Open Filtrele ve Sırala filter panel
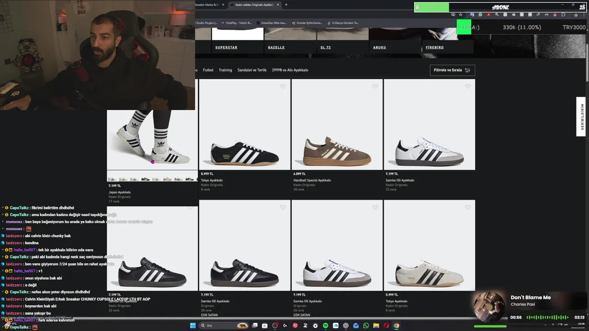This screenshot has width=589, height=331. [452, 70]
